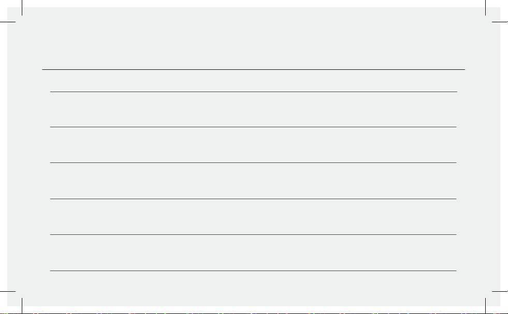Screen dimensions: 508x314
Task: Click the last ruled line at bottom
Action: [x=253, y=271]
